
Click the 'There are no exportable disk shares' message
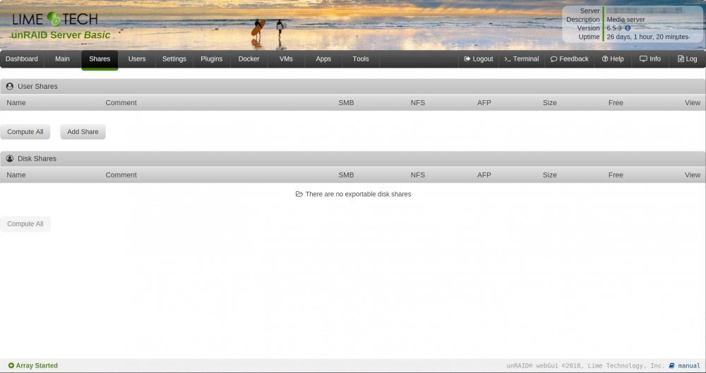[358, 194]
